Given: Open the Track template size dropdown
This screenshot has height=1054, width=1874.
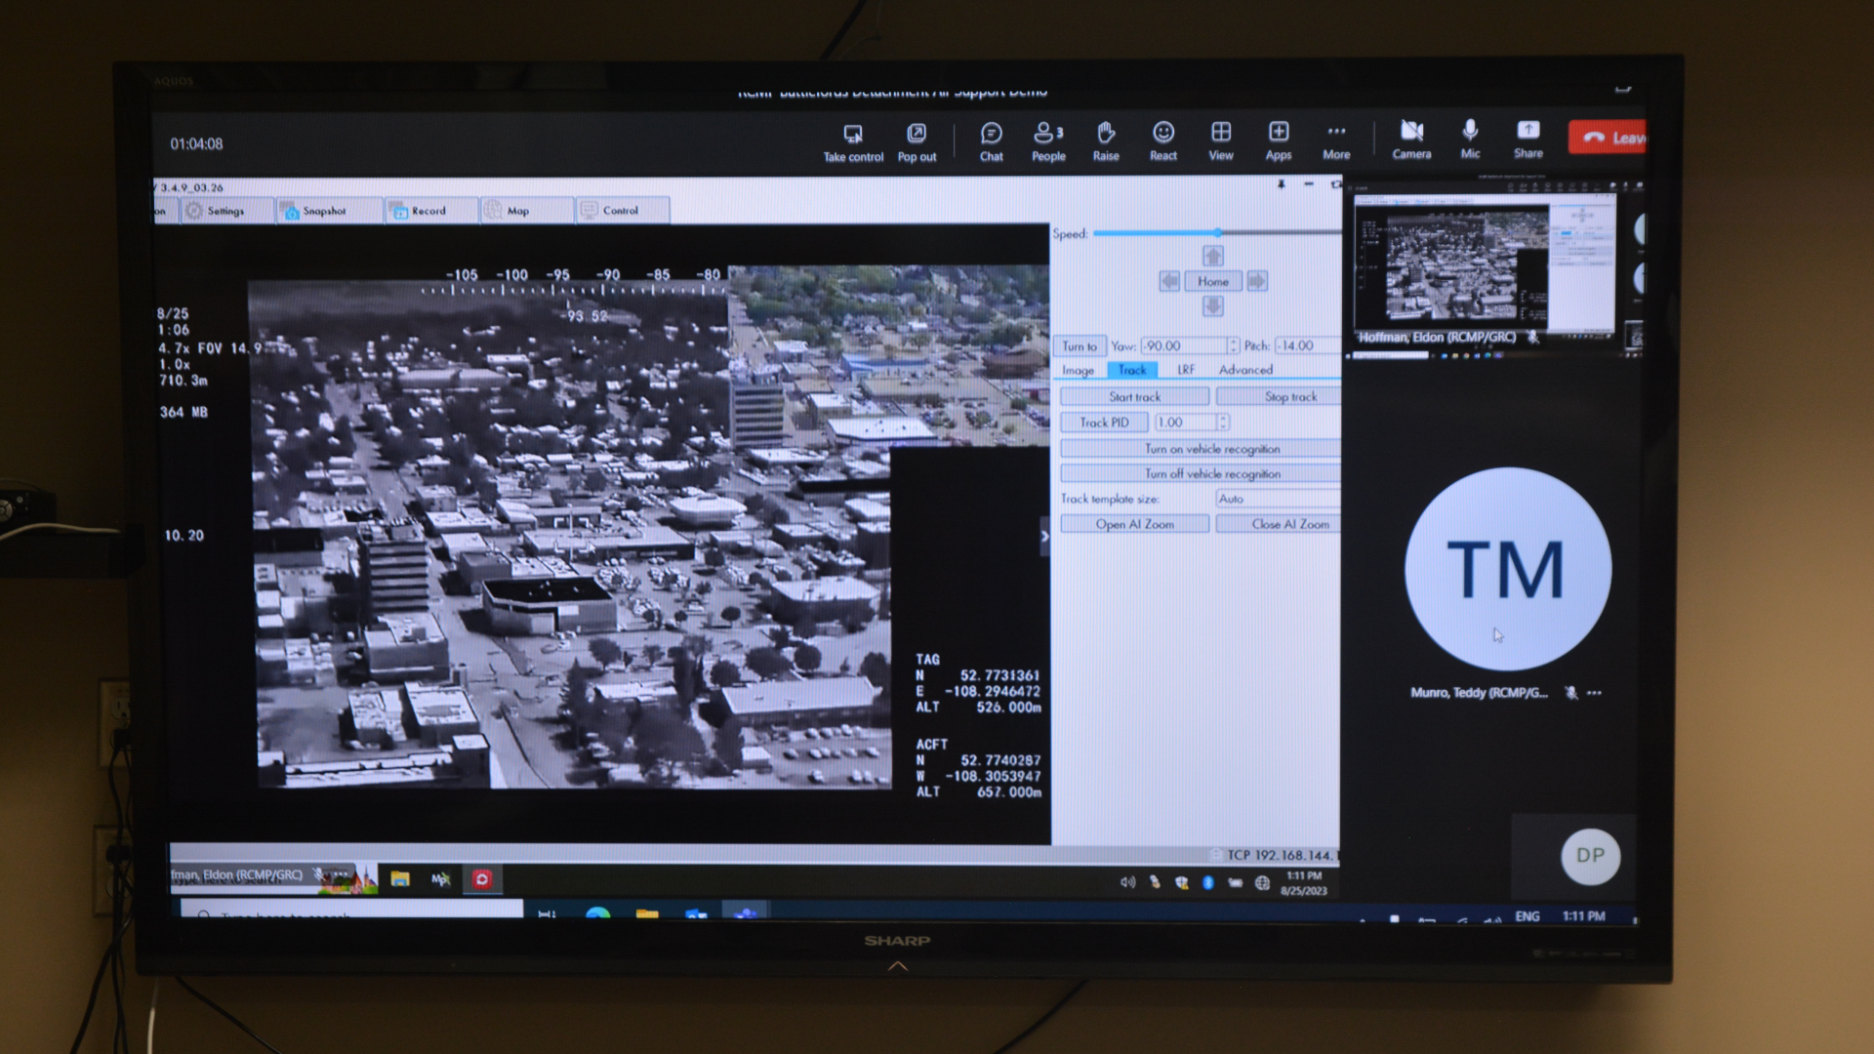Looking at the screenshot, I should [x=1277, y=499].
